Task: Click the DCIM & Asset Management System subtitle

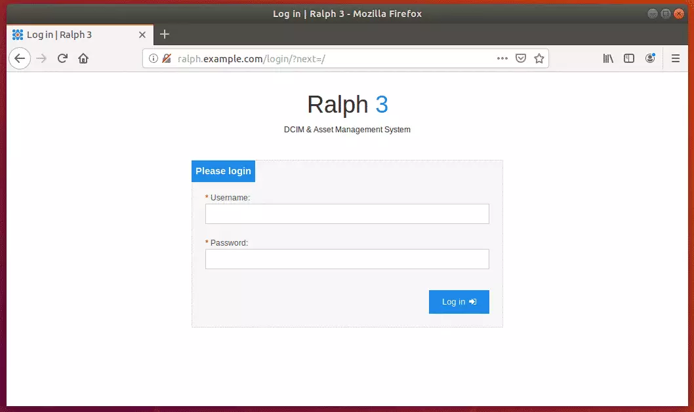Action: (347, 130)
